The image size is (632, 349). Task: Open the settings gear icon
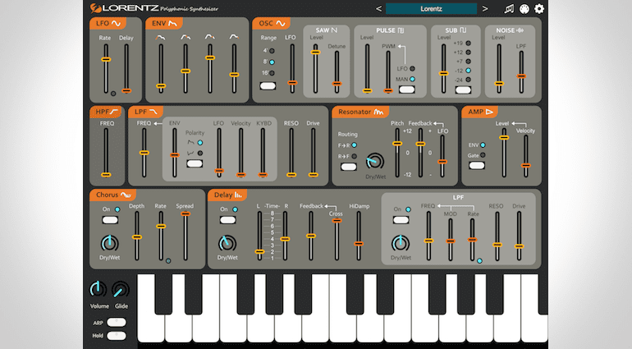point(539,8)
